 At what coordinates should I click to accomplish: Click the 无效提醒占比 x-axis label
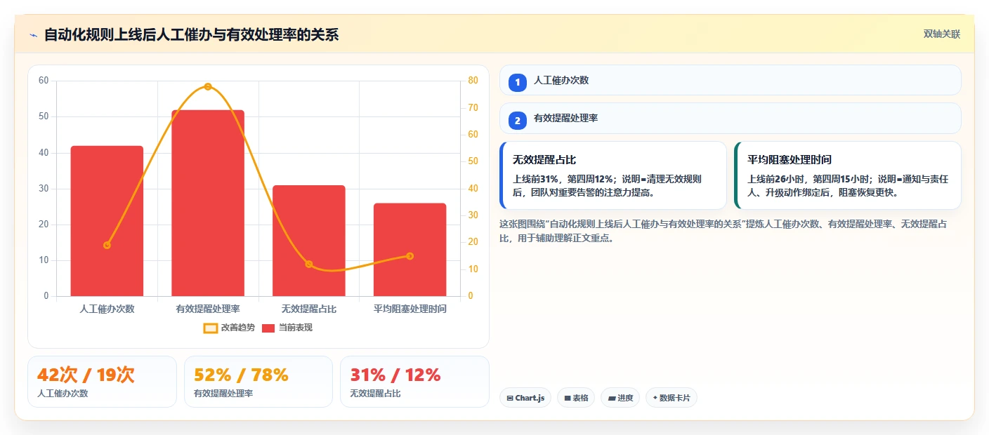coord(309,309)
